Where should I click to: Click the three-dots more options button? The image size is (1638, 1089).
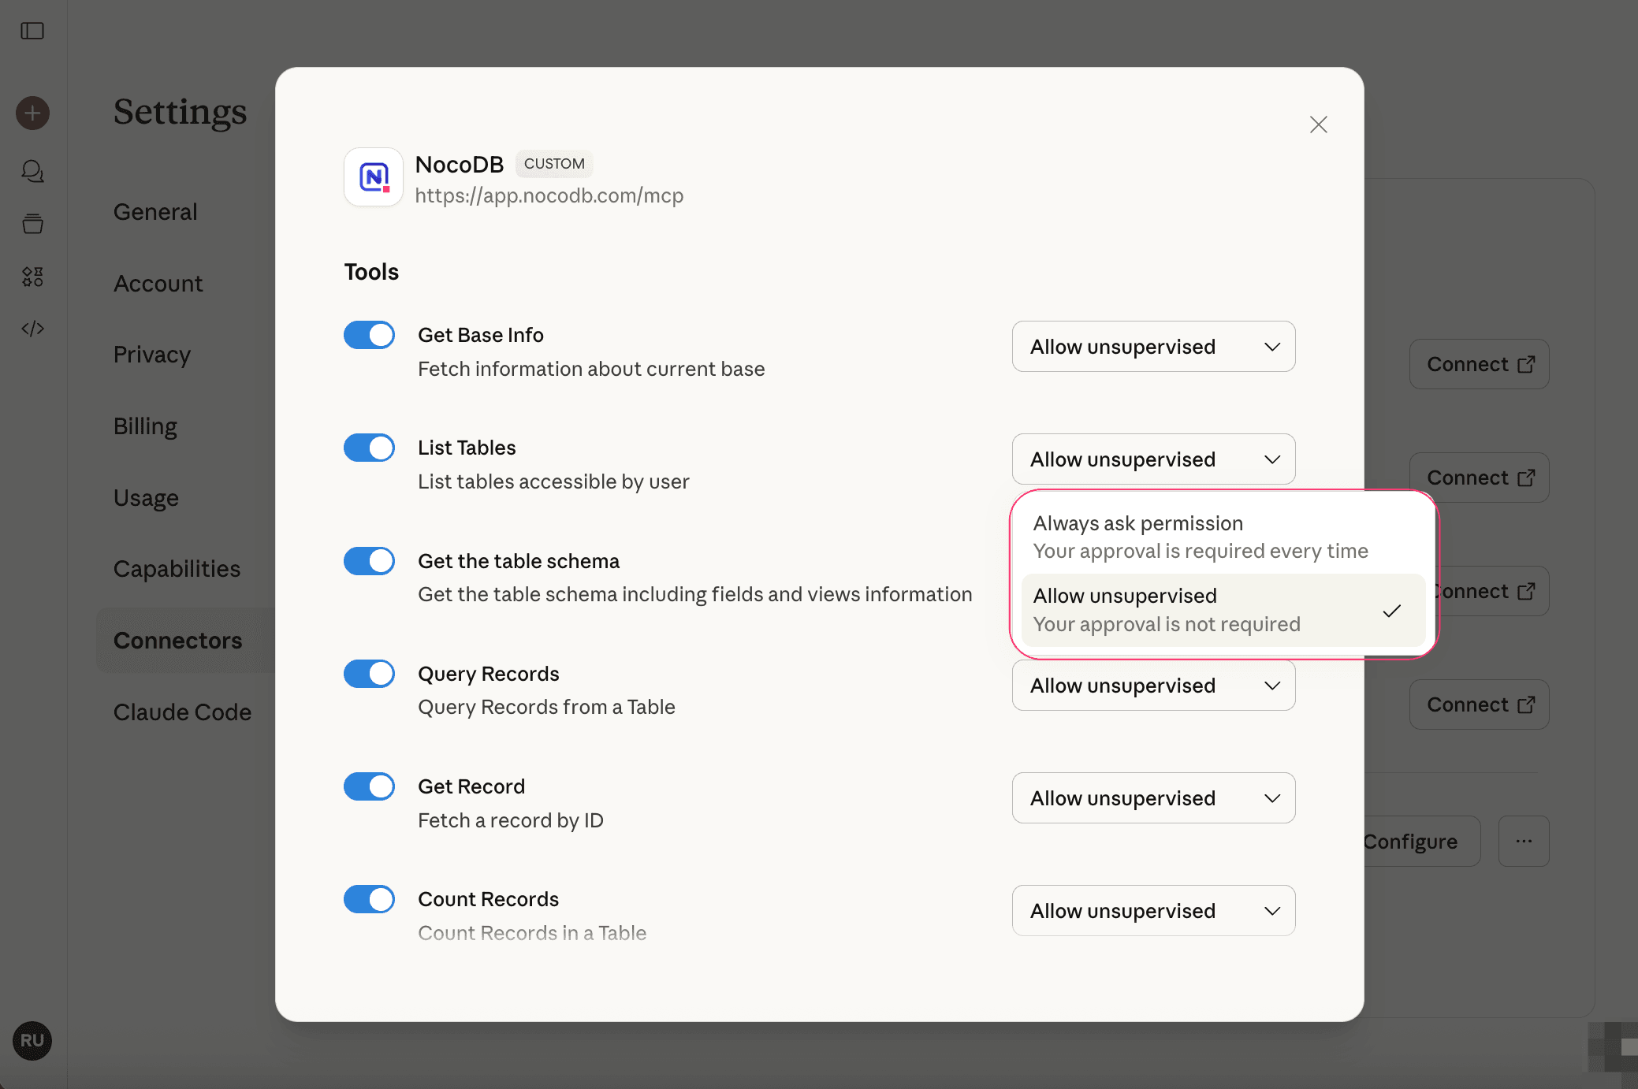pos(1523,842)
